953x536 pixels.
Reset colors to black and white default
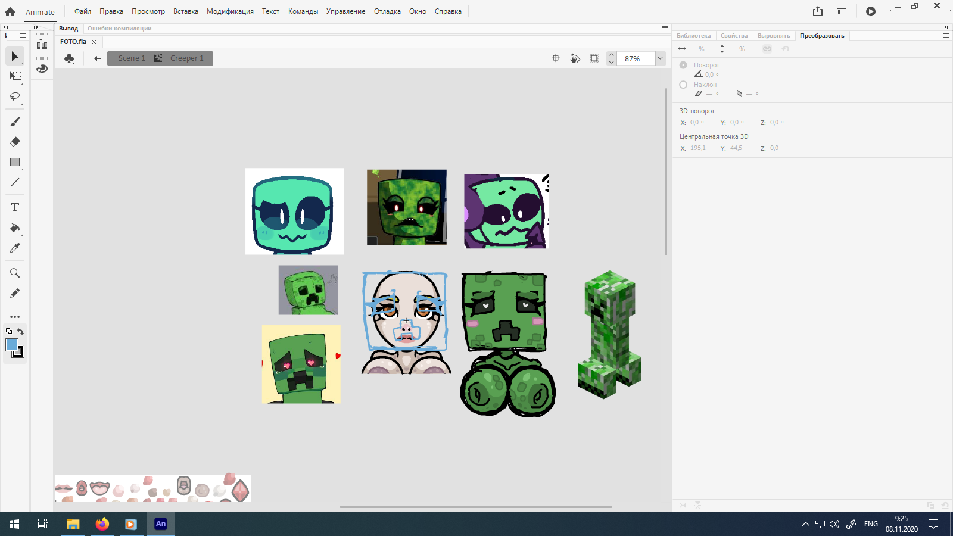pos(9,332)
